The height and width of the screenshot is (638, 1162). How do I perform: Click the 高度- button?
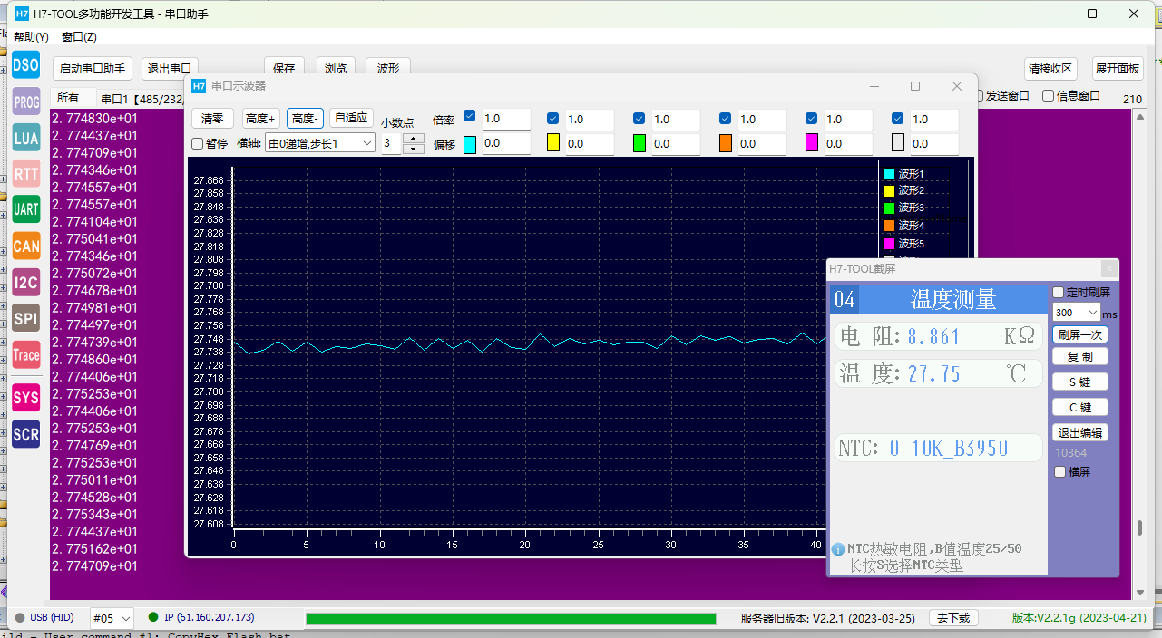coord(305,119)
